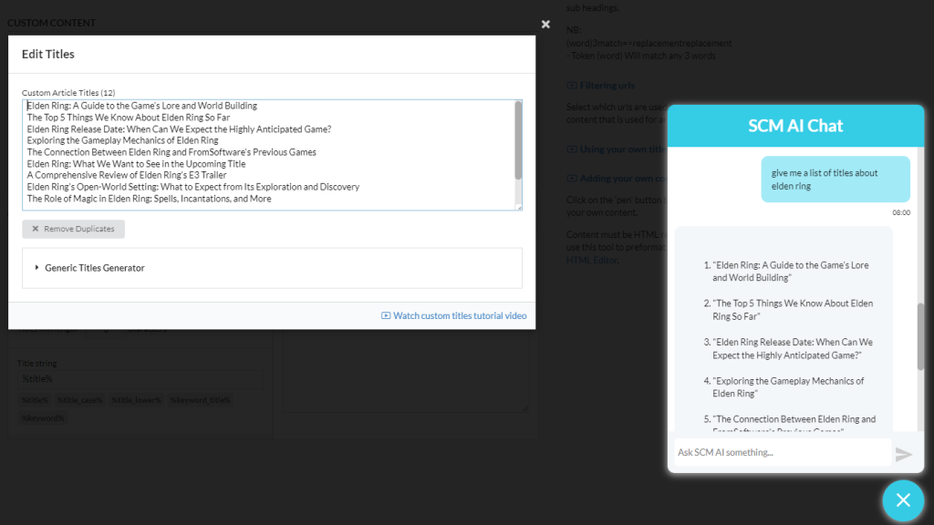Click 'Exploring the Gameplay Mechanics' line in textarea
Screen dimensions: 934x525
pos(123,140)
